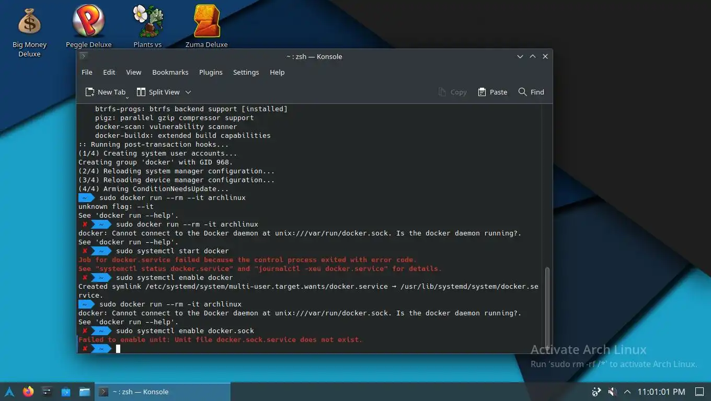Click the 'sudo systemctl start docker' command line
Viewport: 711px width, 401px height.
click(173, 251)
